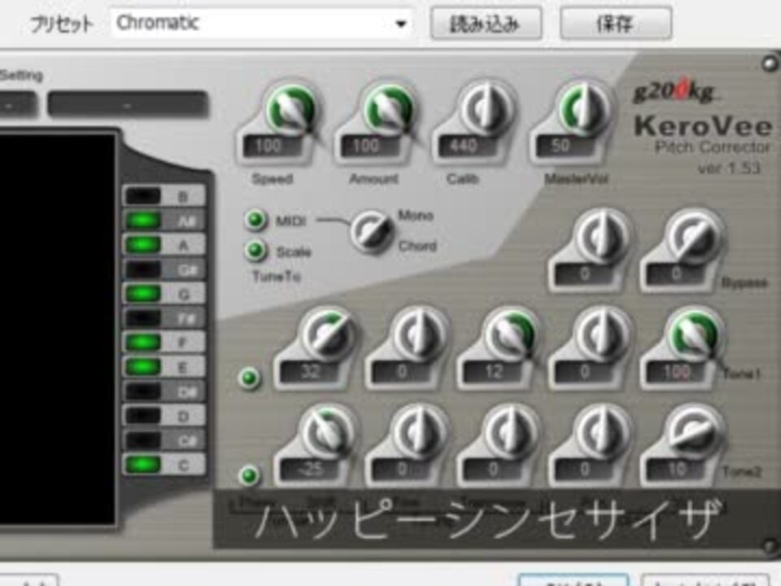Click the Tone1 zero knob between 32 and 12

click(x=419, y=335)
